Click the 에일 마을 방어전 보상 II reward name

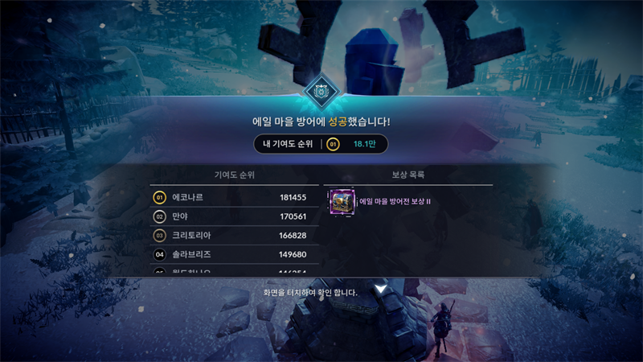[395, 202]
